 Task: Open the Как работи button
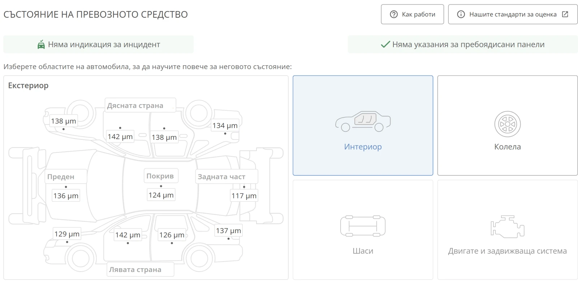pyautogui.click(x=412, y=14)
